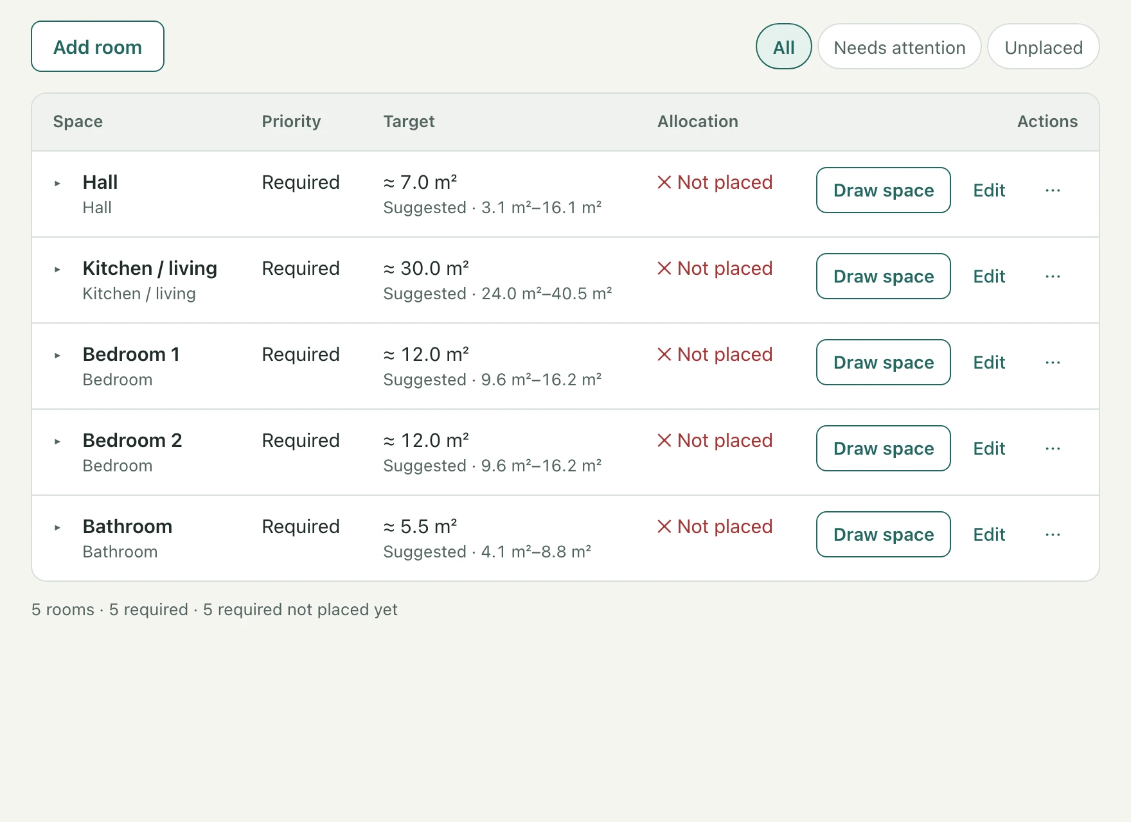Click the Space column header
The width and height of the screenshot is (1131, 822).
point(78,121)
